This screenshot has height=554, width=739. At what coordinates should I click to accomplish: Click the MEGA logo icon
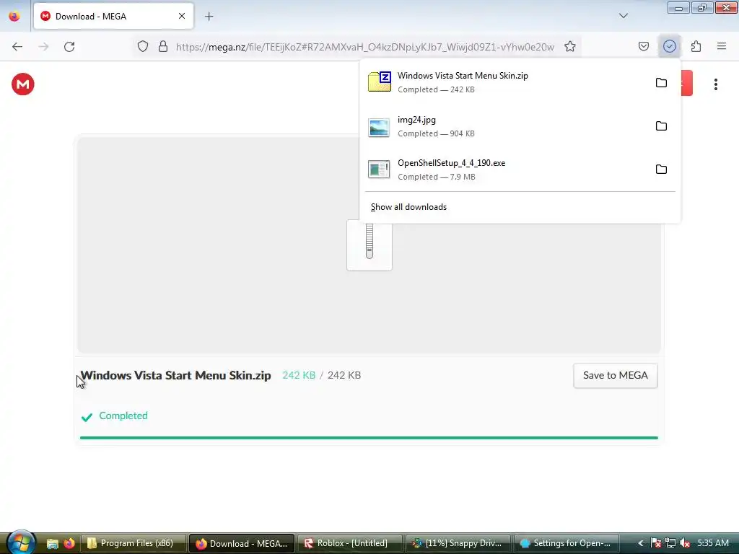22,84
